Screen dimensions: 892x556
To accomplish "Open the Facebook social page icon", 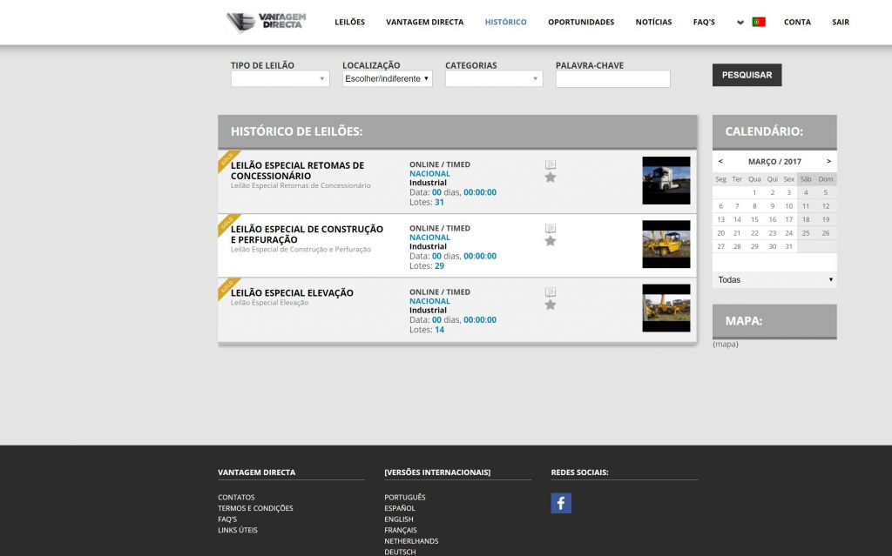I will (561, 503).
